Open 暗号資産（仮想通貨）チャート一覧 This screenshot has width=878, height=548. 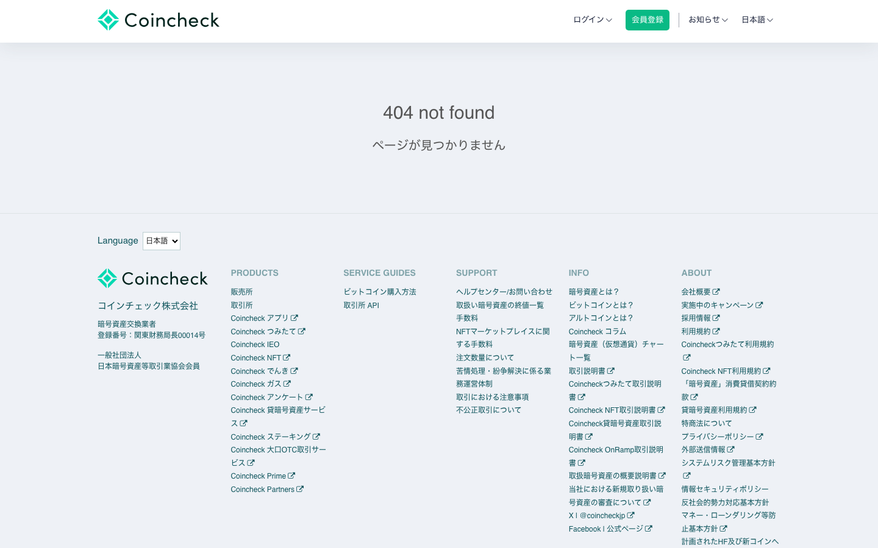coord(616,351)
